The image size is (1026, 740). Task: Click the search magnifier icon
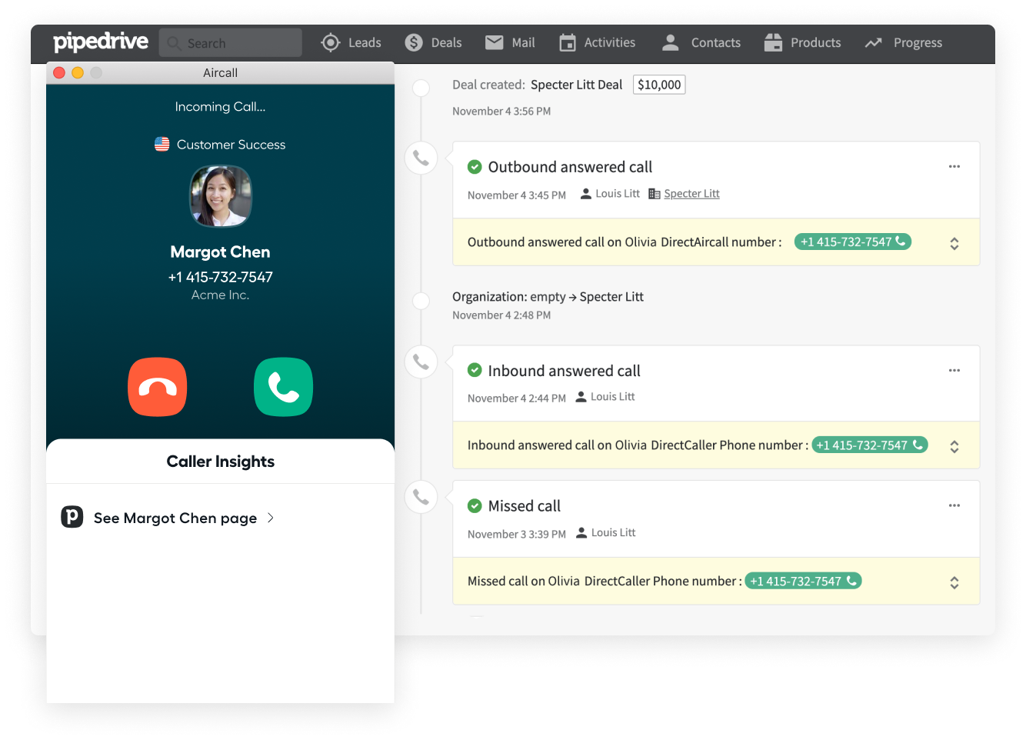pos(175,43)
